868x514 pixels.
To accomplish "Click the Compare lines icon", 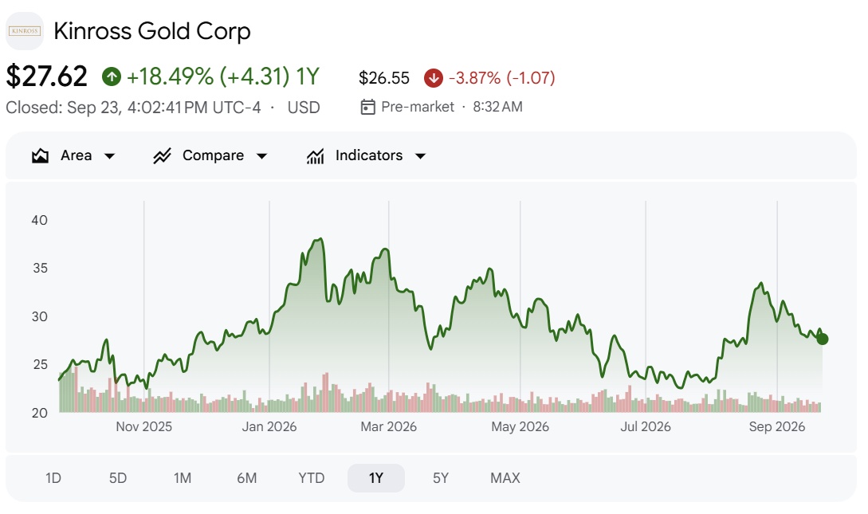I will tap(162, 156).
